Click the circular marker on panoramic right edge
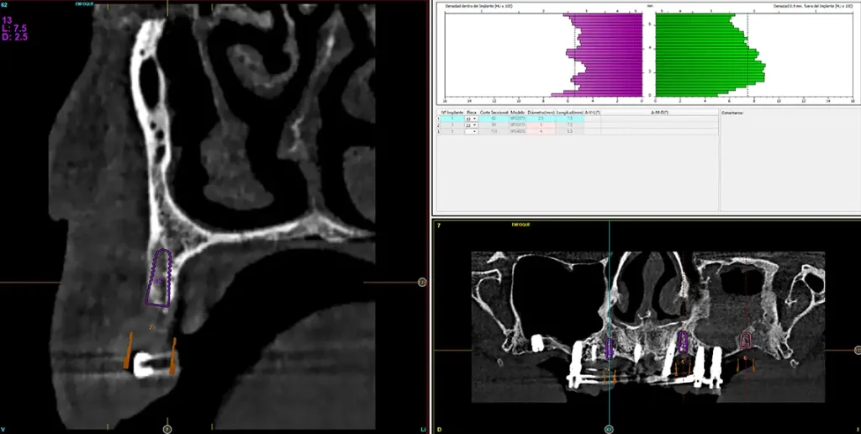This screenshot has height=434, width=861. click(857, 350)
